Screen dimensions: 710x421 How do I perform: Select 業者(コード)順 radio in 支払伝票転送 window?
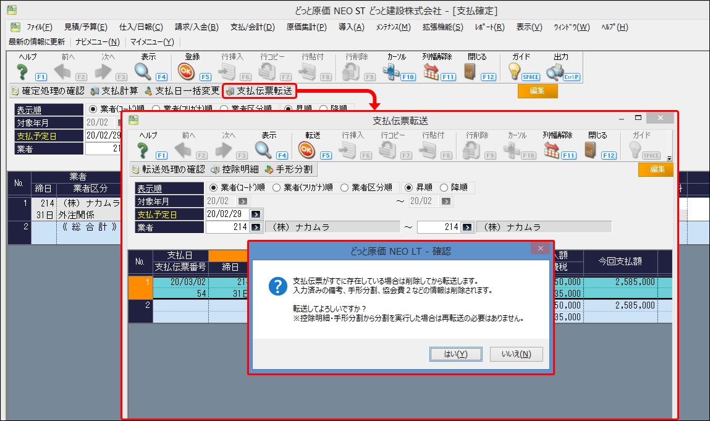click(213, 187)
